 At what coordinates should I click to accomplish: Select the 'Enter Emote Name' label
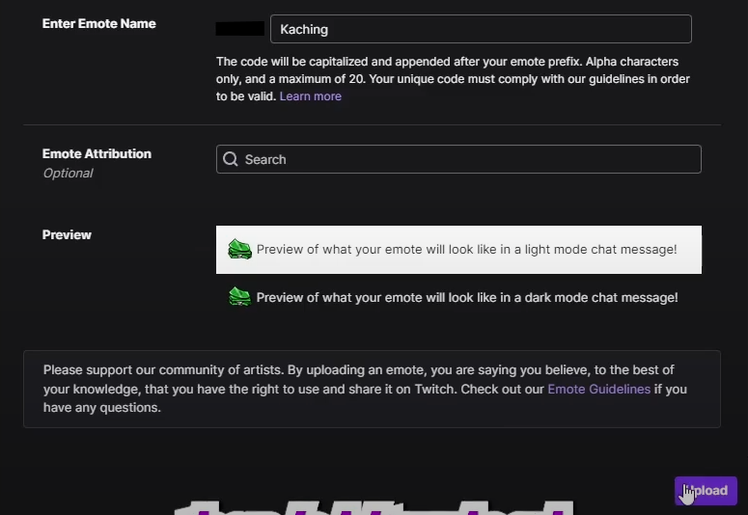[98, 24]
